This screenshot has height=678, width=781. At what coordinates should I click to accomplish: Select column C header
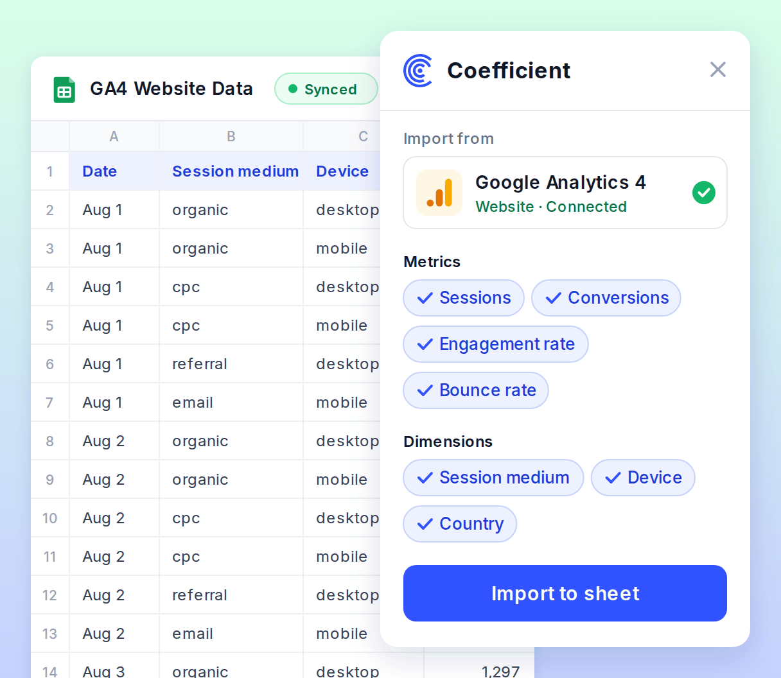pyautogui.click(x=342, y=136)
